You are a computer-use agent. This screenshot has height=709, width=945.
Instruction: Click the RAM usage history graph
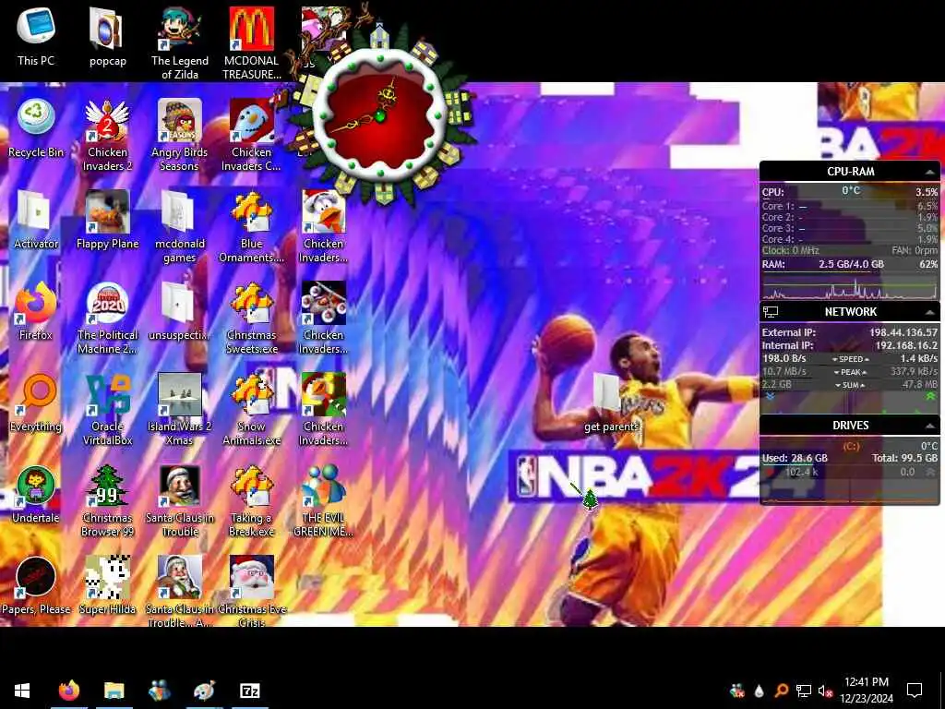pos(850,287)
